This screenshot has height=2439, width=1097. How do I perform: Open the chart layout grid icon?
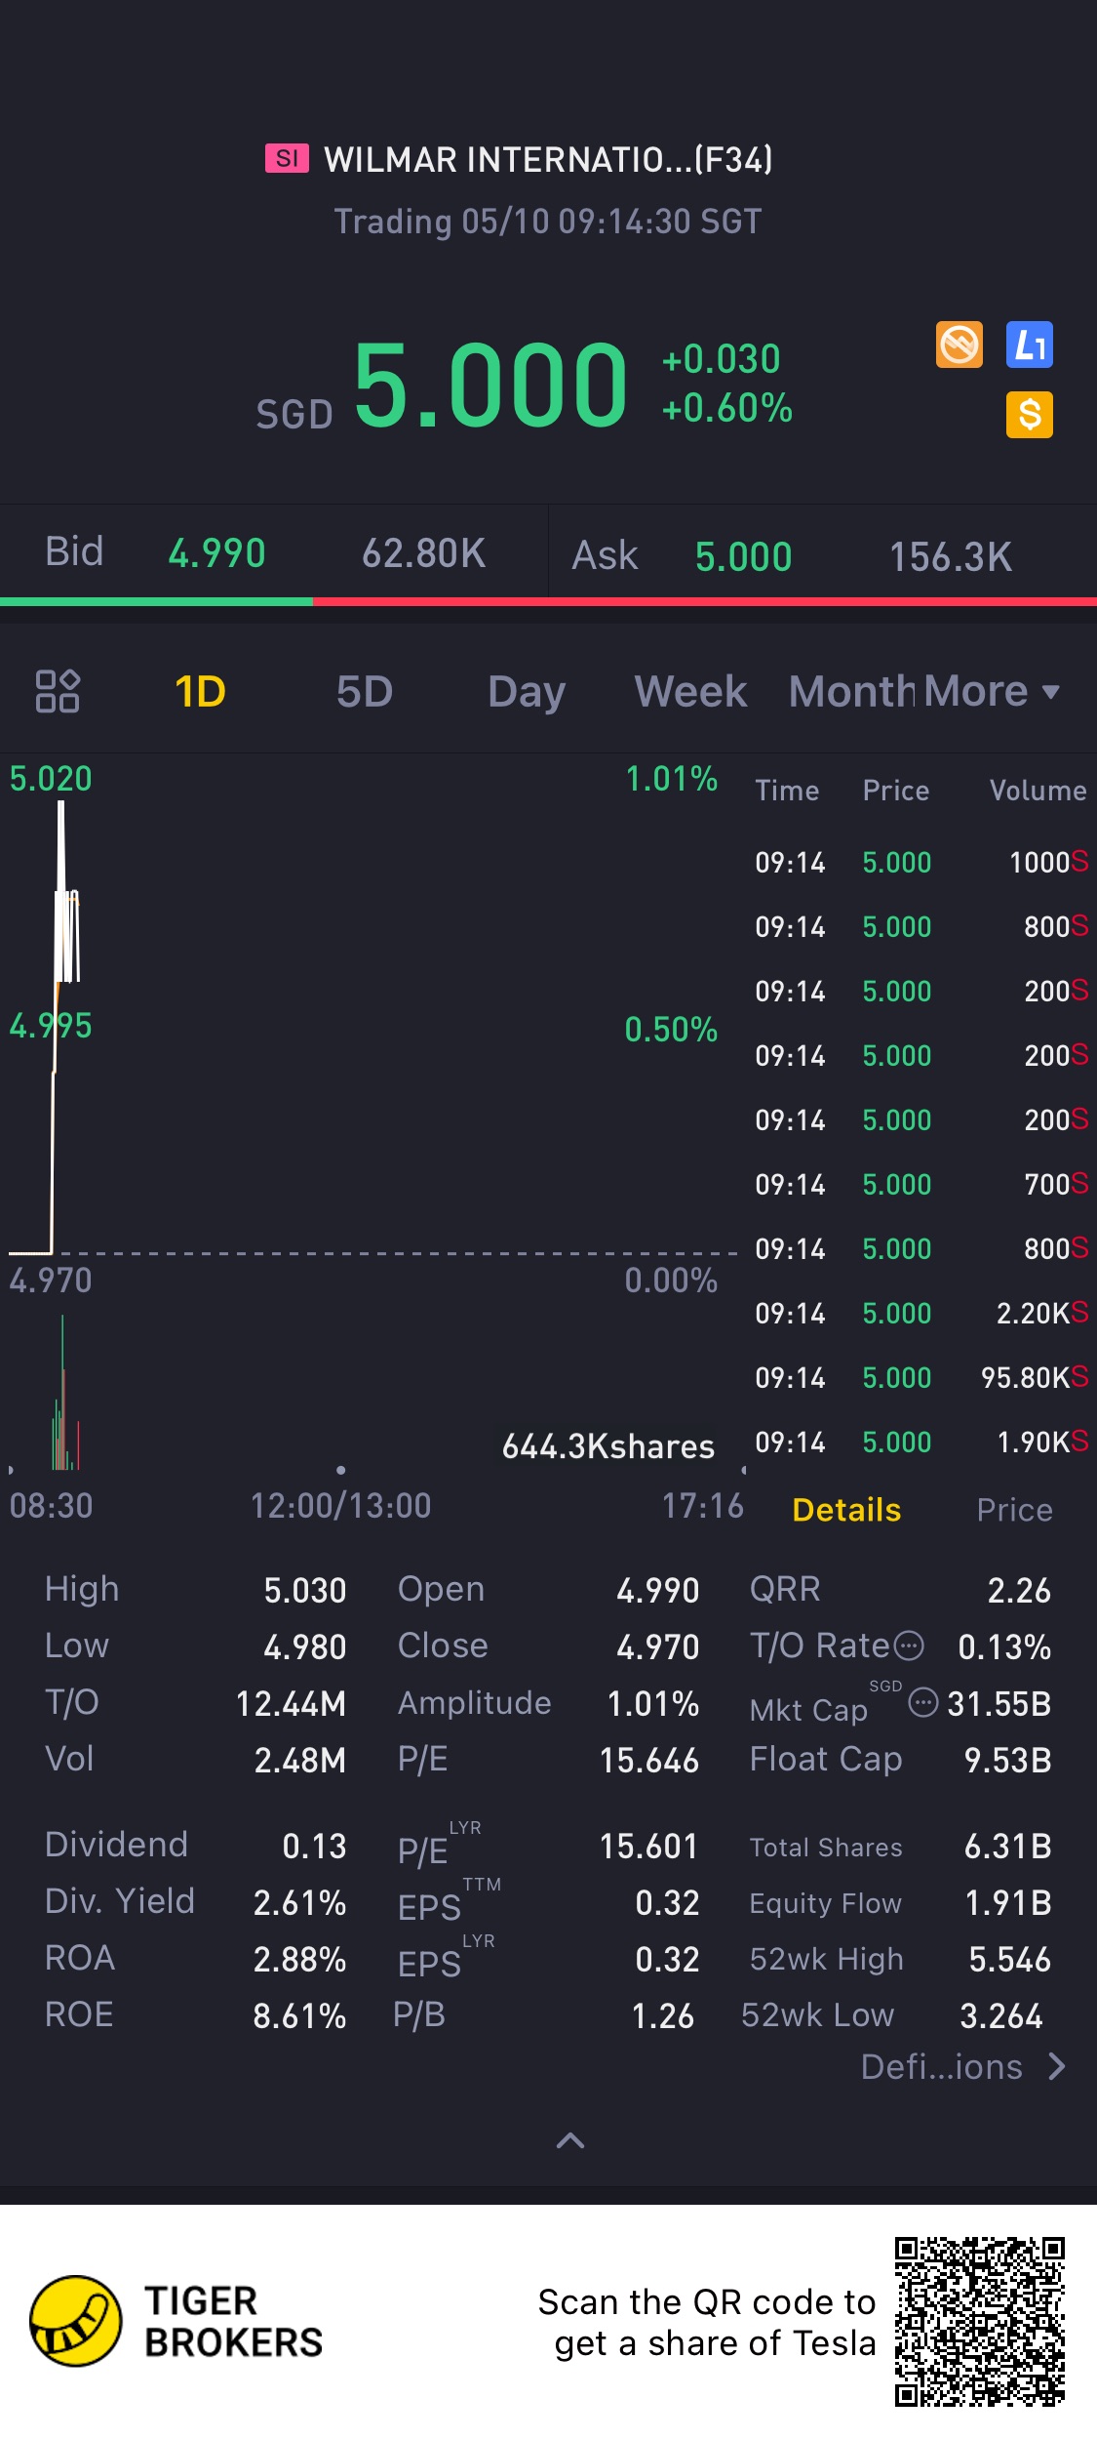tap(58, 691)
